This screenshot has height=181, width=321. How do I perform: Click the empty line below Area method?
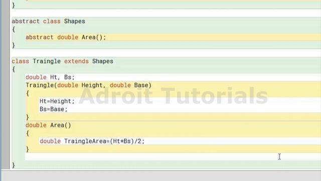click(173, 157)
